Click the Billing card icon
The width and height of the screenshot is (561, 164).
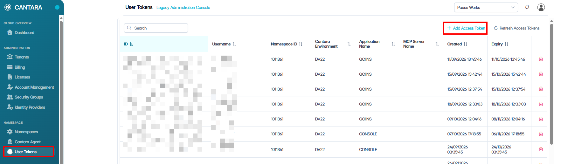click(x=10, y=67)
